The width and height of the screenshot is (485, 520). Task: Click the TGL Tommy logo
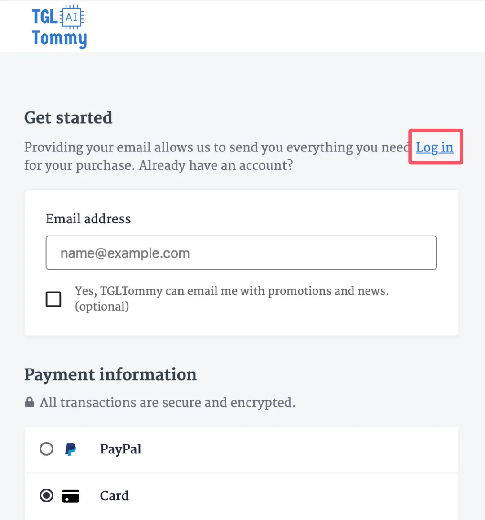click(59, 27)
